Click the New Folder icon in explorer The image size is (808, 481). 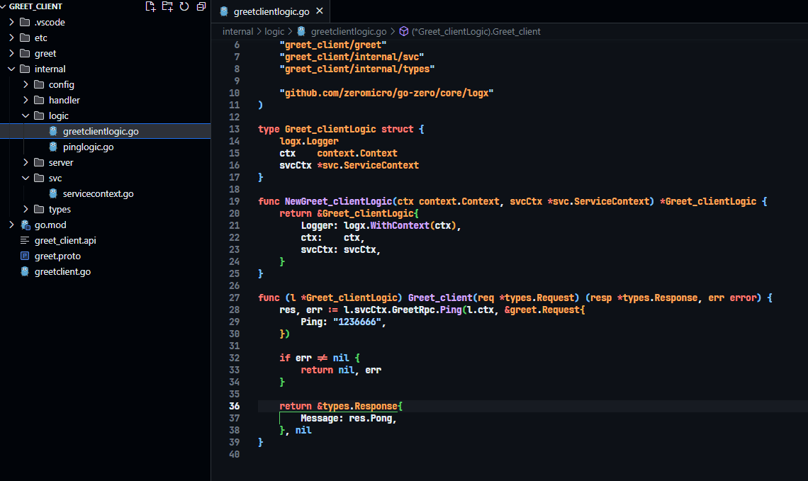(167, 6)
